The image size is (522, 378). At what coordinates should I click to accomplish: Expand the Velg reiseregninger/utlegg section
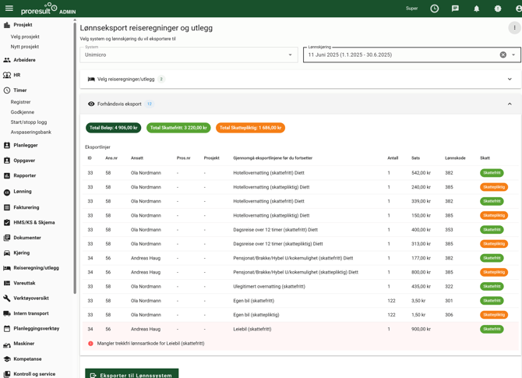pyautogui.click(x=510, y=79)
